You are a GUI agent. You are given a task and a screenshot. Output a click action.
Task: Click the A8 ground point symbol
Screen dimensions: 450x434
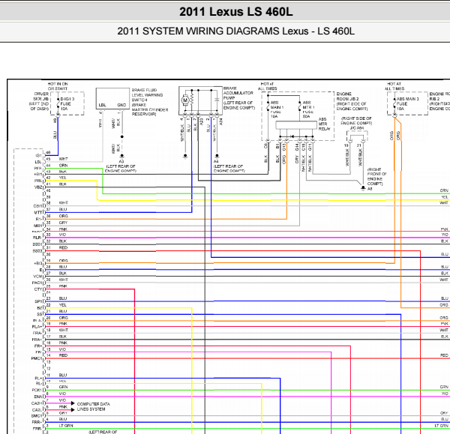[x=363, y=187]
